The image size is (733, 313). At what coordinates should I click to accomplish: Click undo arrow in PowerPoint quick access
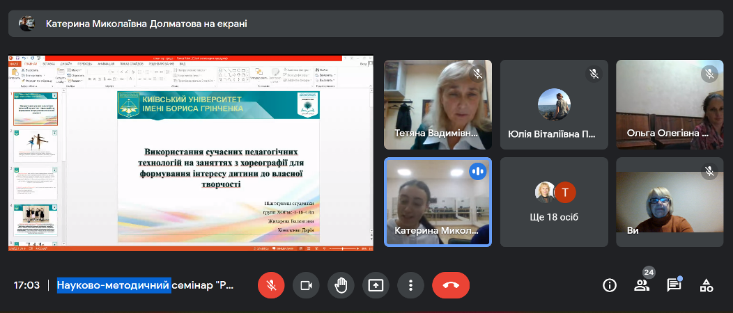24,58
